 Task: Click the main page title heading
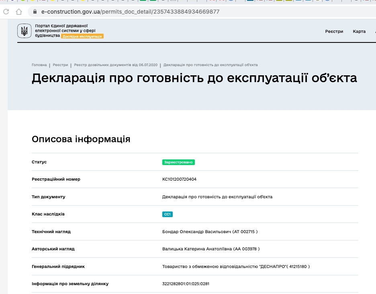[x=194, y=78]
